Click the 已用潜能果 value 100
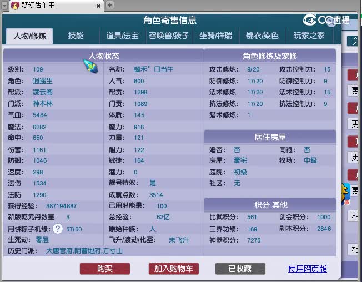The height and width of the screenshot is (282, 362). (x=162, y=206)
